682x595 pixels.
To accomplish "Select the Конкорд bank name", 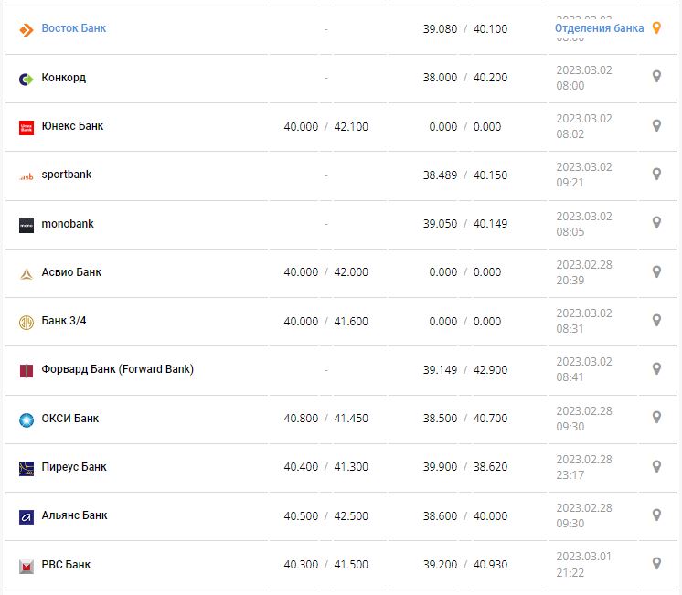I will point(63,78).
